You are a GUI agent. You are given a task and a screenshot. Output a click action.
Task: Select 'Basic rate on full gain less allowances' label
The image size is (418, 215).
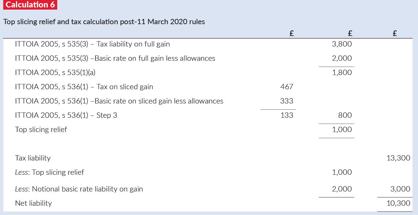click(115, 58)
